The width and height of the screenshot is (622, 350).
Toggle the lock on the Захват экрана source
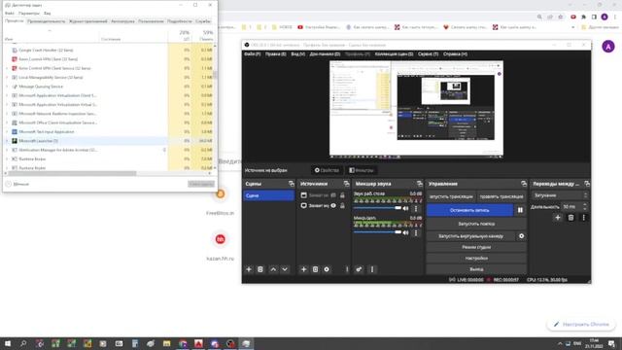click(342, 205)
